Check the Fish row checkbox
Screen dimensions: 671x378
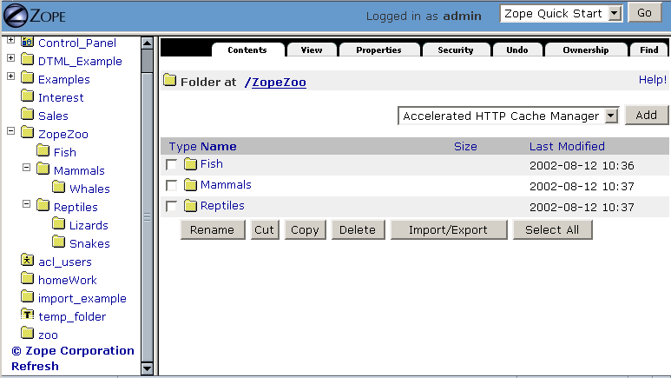tap(171, 164)
